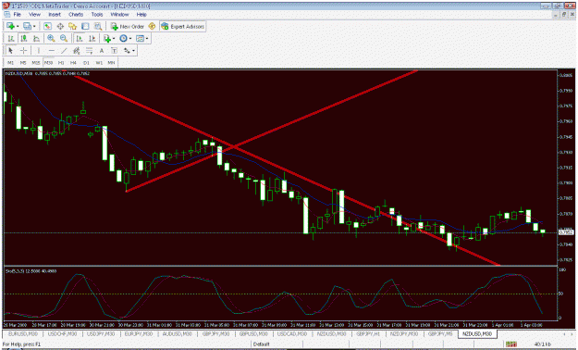Viewport: 578px width, 350px height.
Task: Click the Profiles icon
Action: (27, 26)
